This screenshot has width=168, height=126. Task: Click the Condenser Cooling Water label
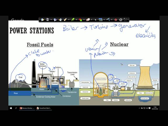(46, 97)
